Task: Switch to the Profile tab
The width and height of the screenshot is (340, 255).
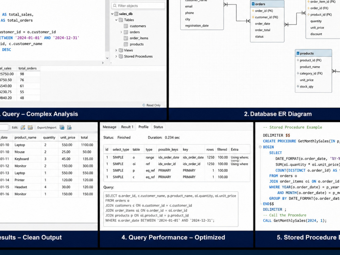Action: [x=143, y=127]
